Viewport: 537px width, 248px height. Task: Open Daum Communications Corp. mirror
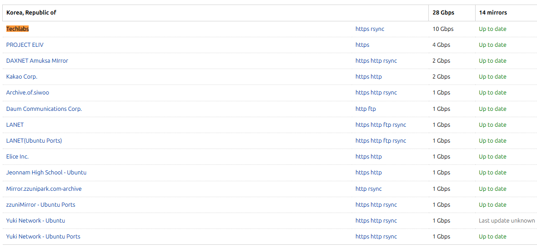[44, 109]
